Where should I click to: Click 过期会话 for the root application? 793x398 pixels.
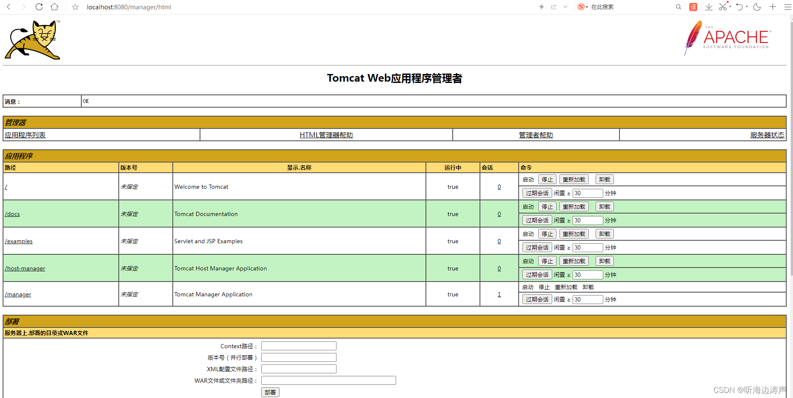click(537, 193)
